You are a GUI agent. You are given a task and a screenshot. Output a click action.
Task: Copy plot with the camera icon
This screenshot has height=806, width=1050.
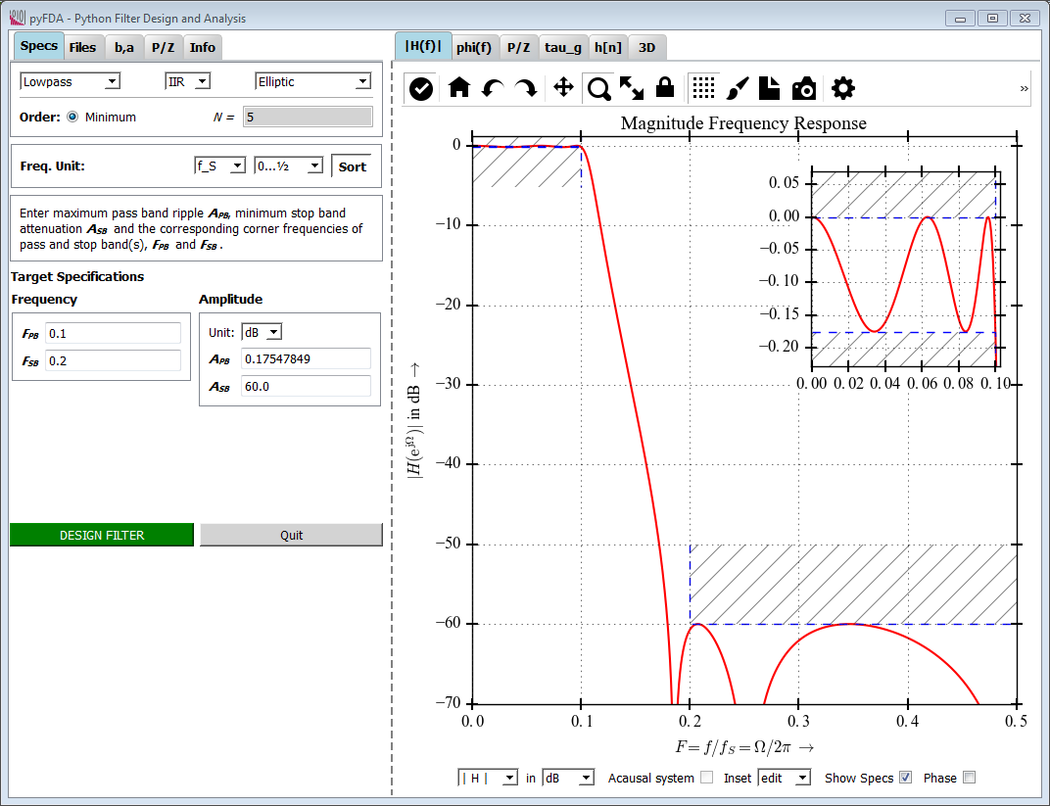(804, 88)
